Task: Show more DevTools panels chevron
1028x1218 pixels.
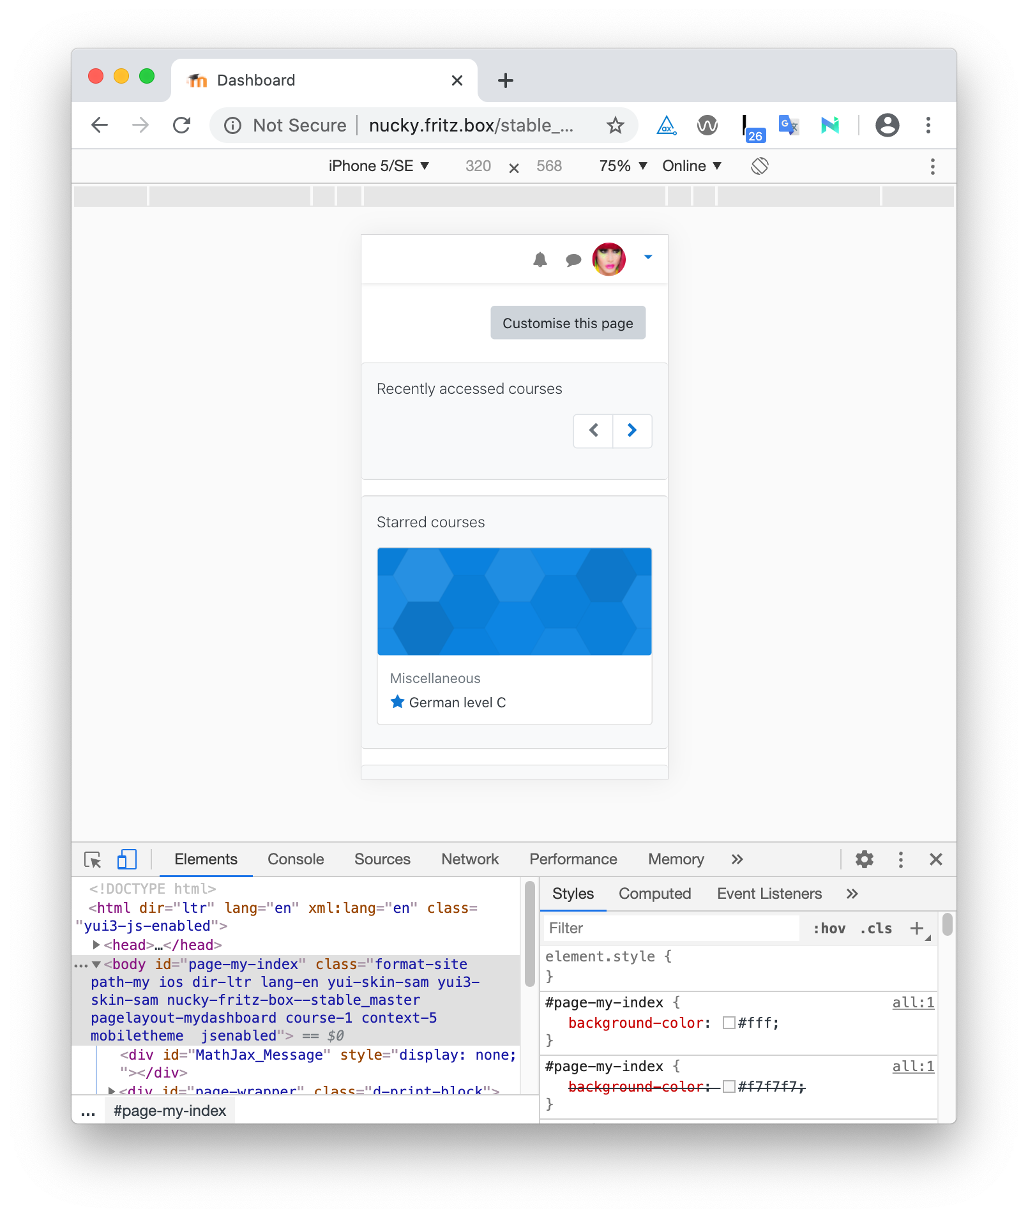Action: click(x=737, y=859)
